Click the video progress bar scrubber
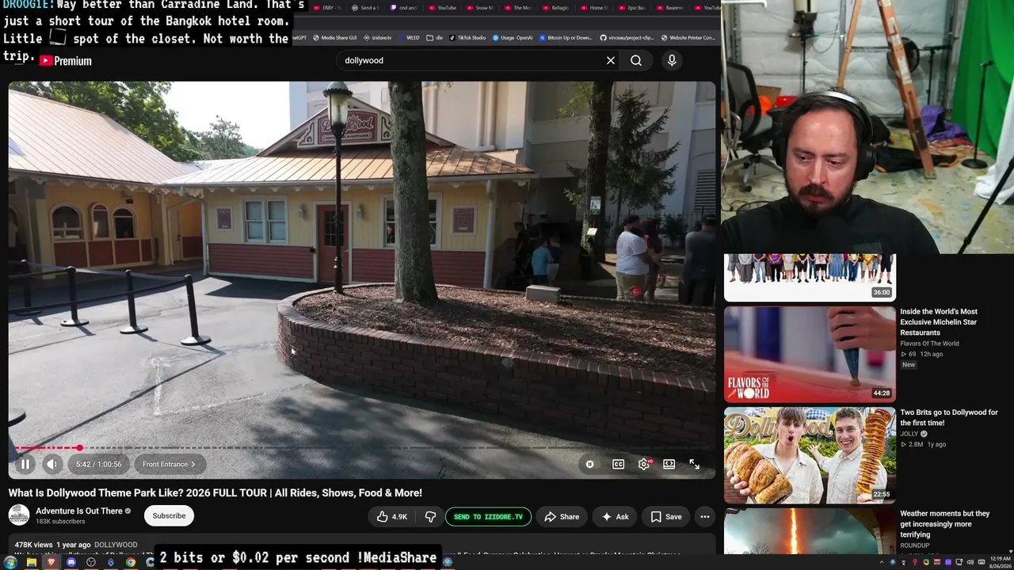Viewport: 1014px width, 570px height. click(79, 448)
